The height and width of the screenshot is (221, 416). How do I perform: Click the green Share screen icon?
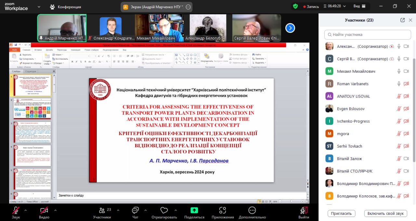(x=194, y=210)
